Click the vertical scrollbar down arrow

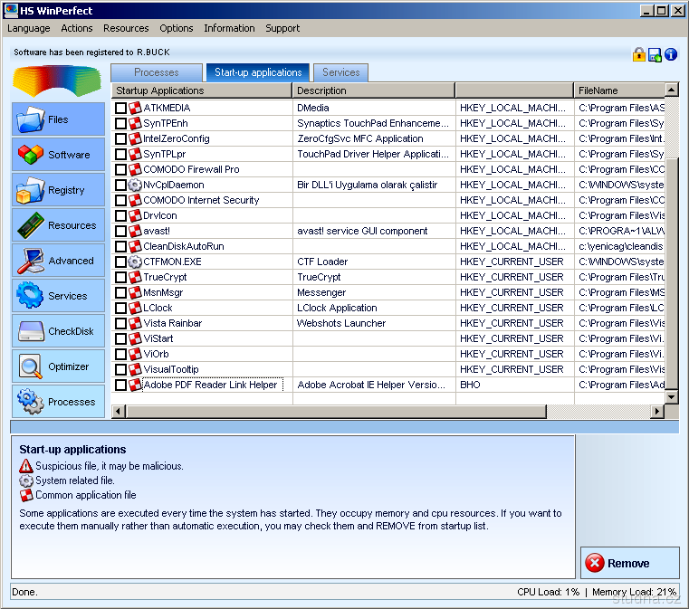point(672,397)
